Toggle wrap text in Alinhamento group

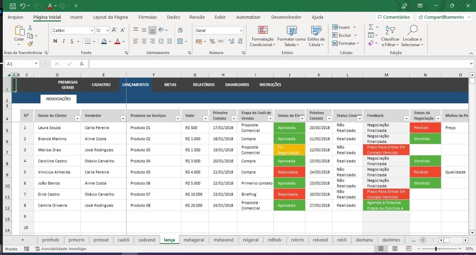[180, 30]
